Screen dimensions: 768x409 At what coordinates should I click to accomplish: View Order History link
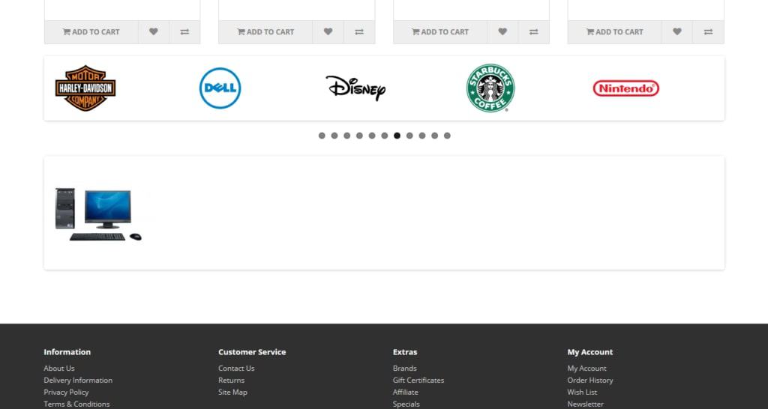point(590,380)
